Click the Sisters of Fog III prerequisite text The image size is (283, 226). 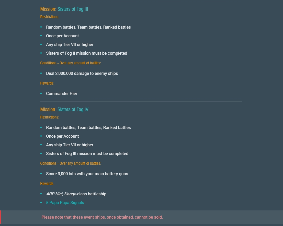pos(87,153)
